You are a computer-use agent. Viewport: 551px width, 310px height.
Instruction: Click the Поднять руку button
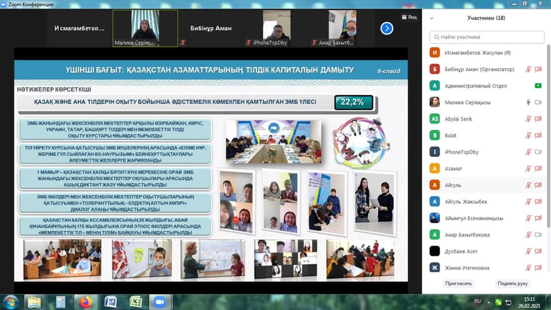tap(513, 284)
